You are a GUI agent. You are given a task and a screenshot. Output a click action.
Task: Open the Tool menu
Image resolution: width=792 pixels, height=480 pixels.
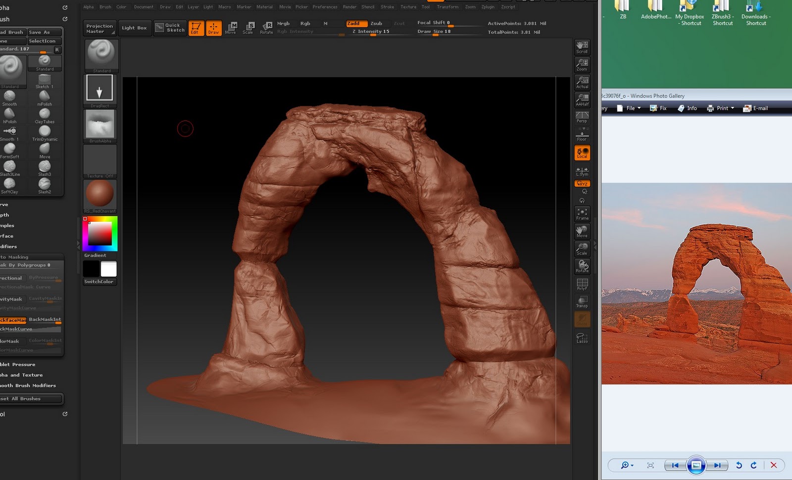click(426, 7)
